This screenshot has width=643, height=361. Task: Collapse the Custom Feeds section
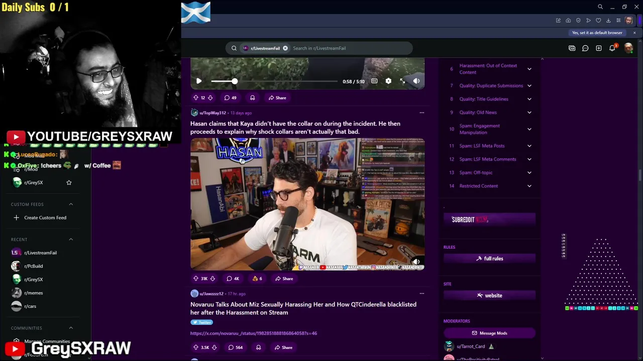[x=71, y=205]
